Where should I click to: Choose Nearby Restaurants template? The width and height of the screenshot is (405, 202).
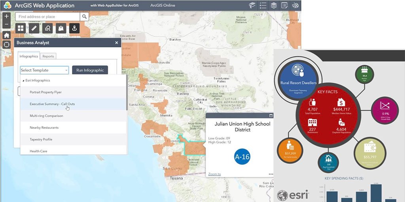(x=73, y=127)
